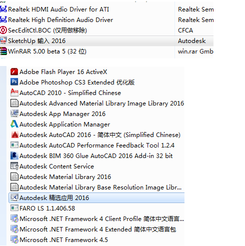The image size is (245, 246).
Task: Select the Autodesk 精选应用 2016 entry
Action: [96, 197]
